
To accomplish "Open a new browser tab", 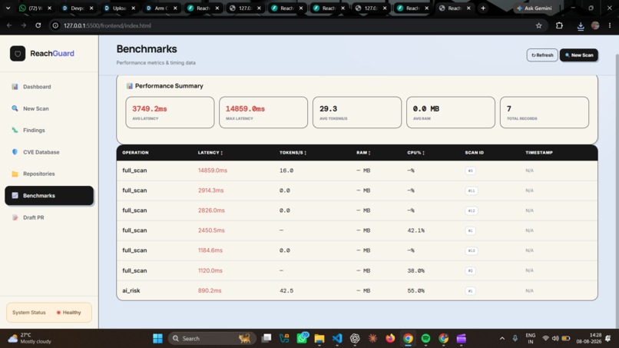I will click(x=483, y=8).
